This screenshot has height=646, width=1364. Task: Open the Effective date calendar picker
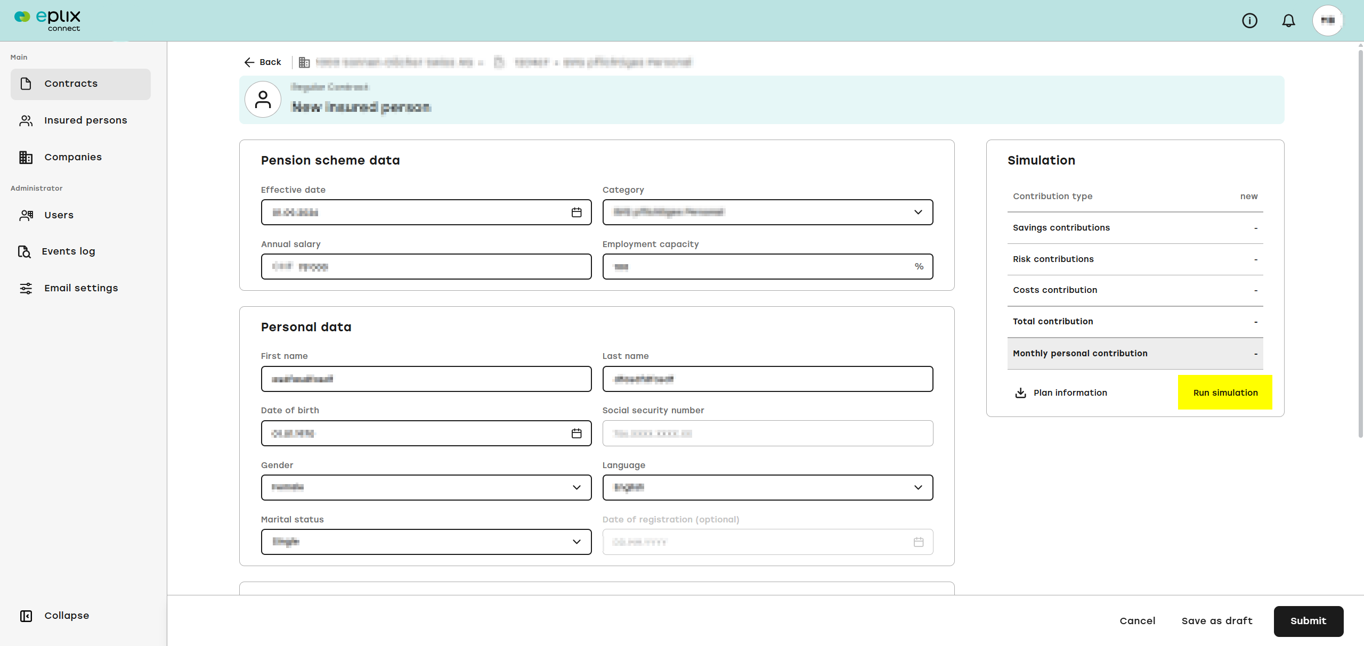[577, 212]
